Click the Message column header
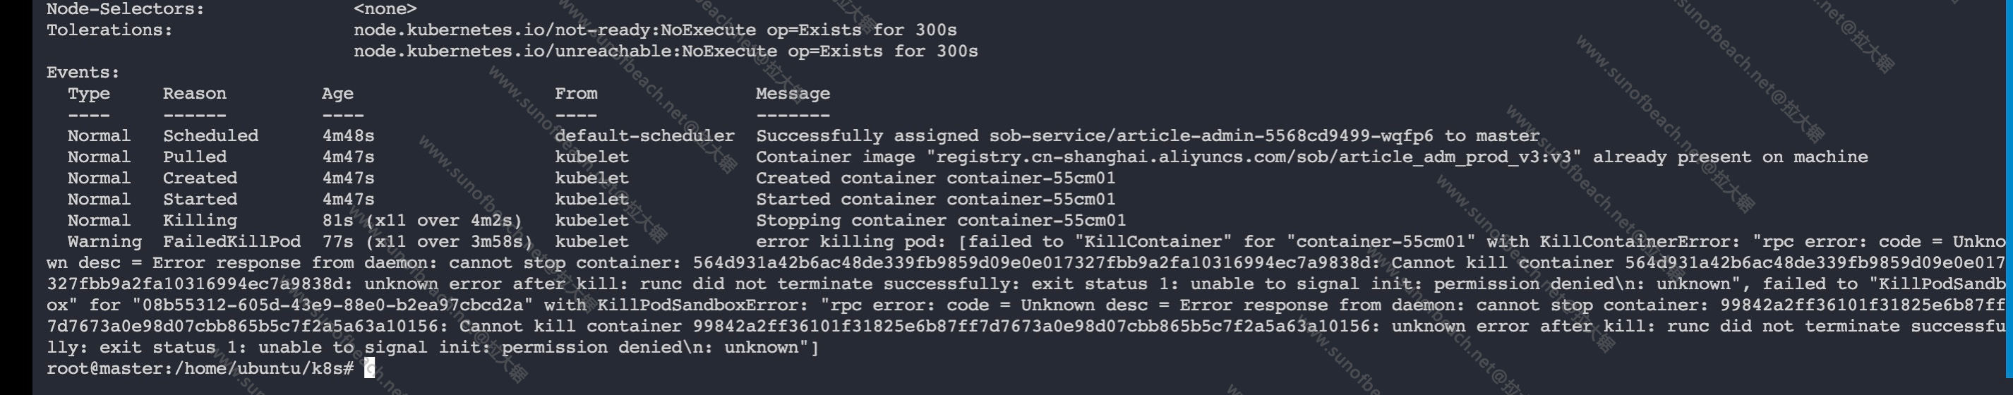Viewport: 2013px width, 395px height. point(793,94)
